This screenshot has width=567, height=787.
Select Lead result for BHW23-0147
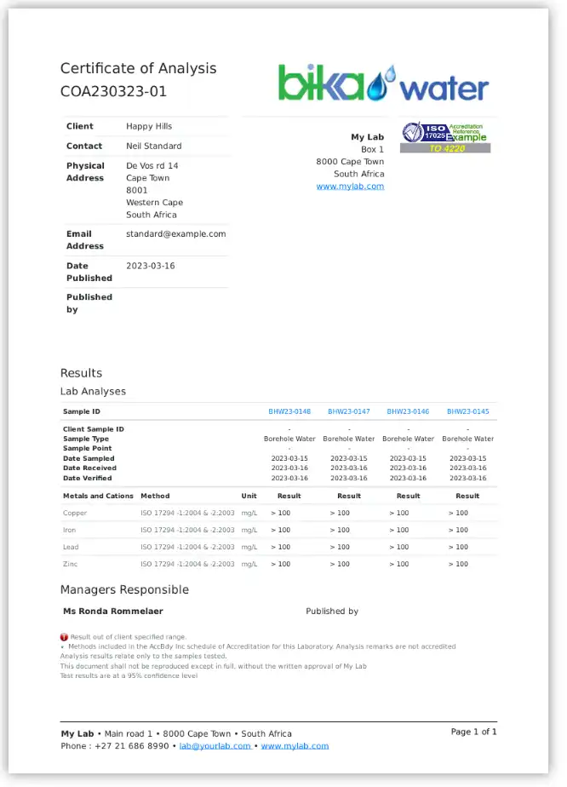pos(340,547)
